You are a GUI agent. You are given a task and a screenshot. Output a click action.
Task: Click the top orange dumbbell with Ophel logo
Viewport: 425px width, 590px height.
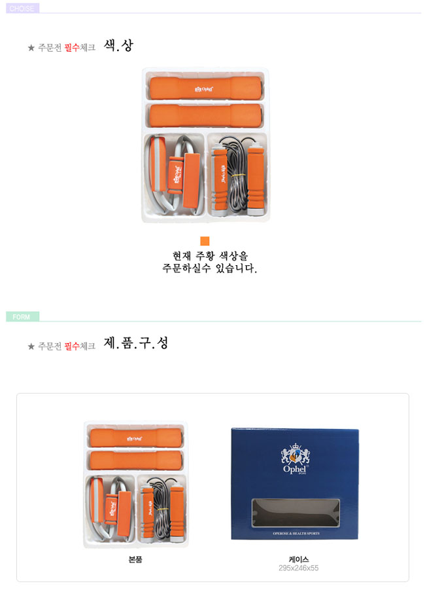pos(205,88)
